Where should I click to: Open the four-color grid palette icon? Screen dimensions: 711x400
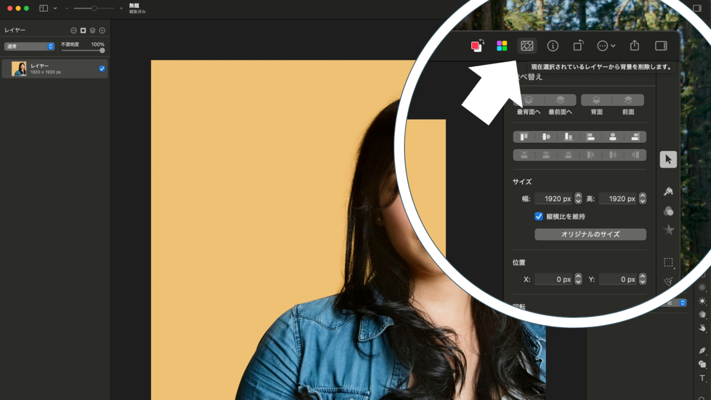(502, 46)
